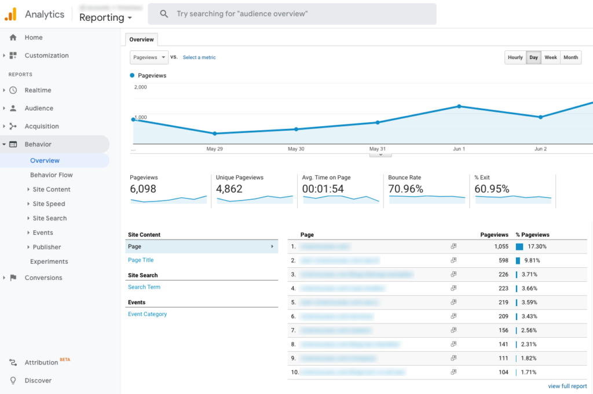Viewport: 593px width, 394px height.
Task: Switch chart granularity to Month
Action: [x=570, y=58]
